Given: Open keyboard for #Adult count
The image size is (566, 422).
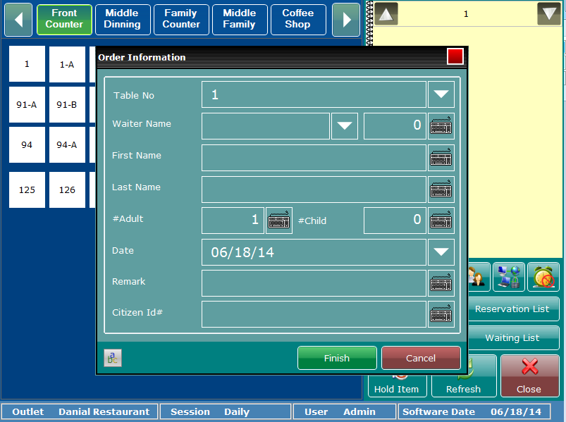Looking at the screenshot, I should coord(279,221).
